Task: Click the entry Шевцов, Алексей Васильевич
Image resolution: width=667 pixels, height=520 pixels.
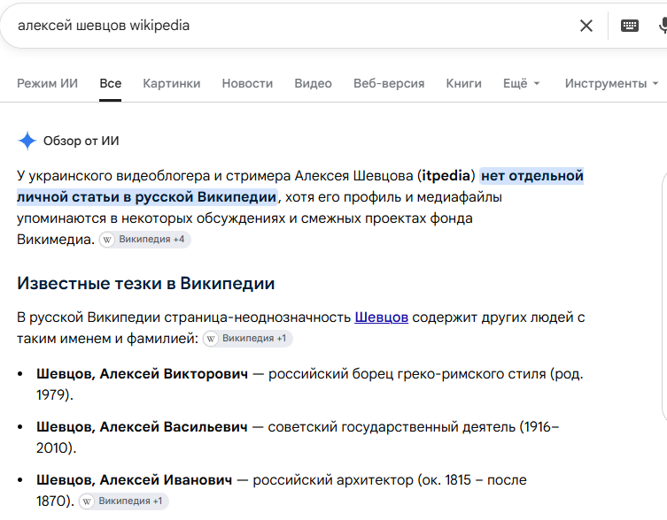Action: (142, 427)
